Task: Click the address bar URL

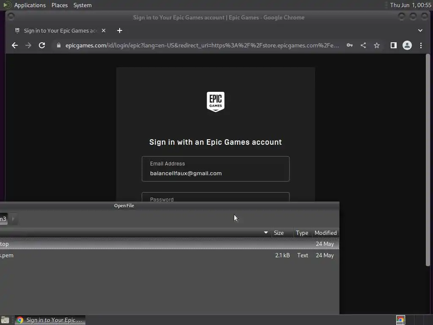Action: coord(202,45)
